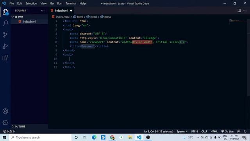
Task: Open the Terminal menu
Action: (x=71, y=4)
